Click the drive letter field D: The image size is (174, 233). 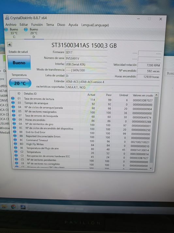tap(86, 76)
